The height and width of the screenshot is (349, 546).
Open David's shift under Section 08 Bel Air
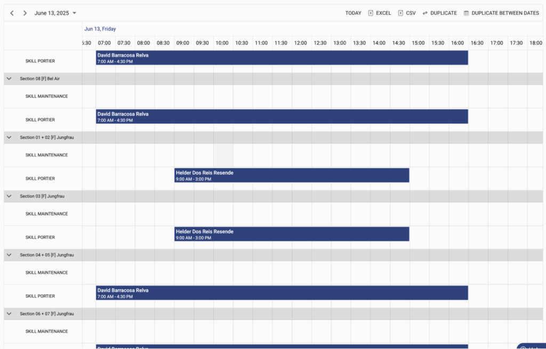[x=282, y=117]
